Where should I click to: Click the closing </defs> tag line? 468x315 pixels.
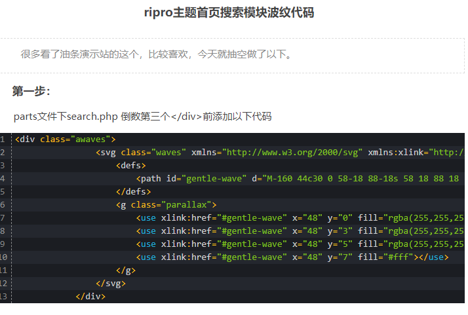(x=134, y=192)
